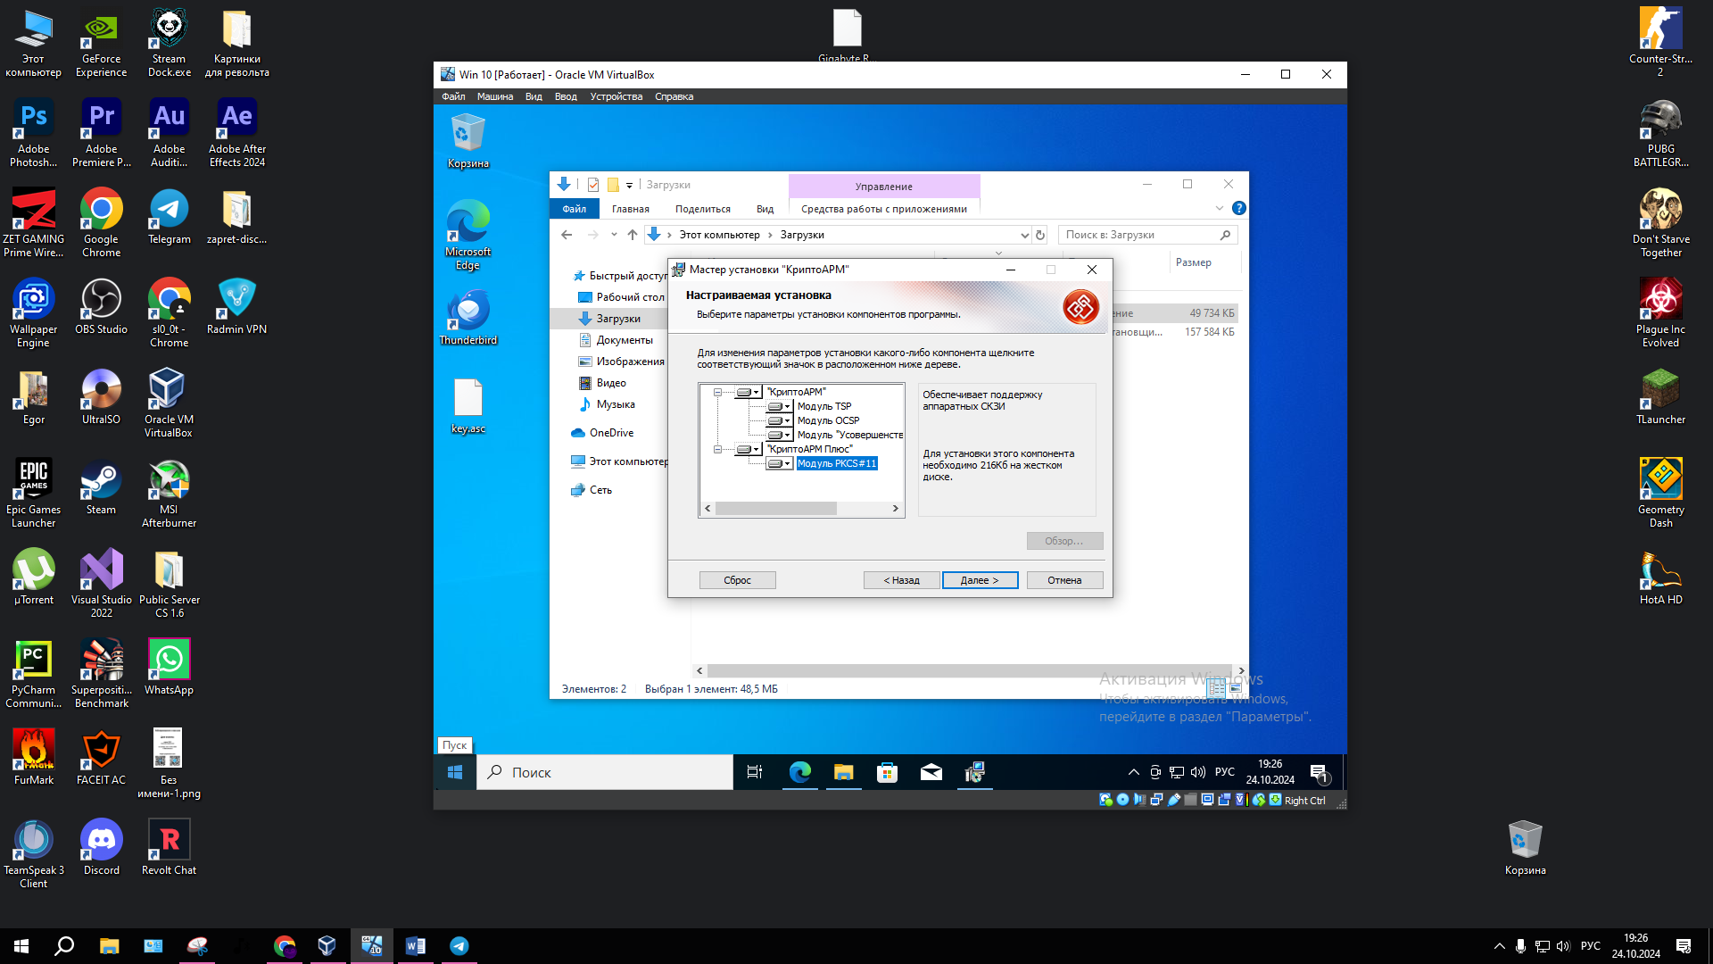
Task: Select Рабочий стол in Explorer sidebar
Action: [x=630, y=297]
